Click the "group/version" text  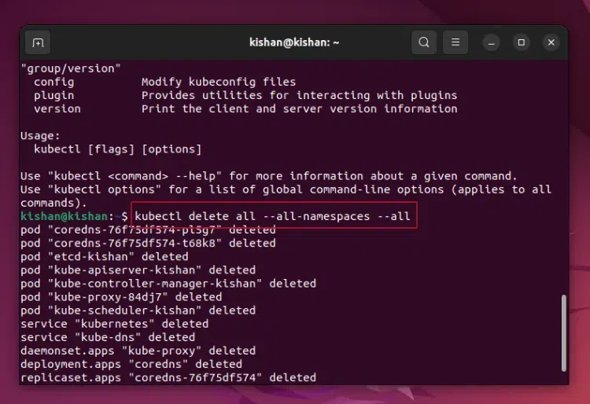(71, 68)
